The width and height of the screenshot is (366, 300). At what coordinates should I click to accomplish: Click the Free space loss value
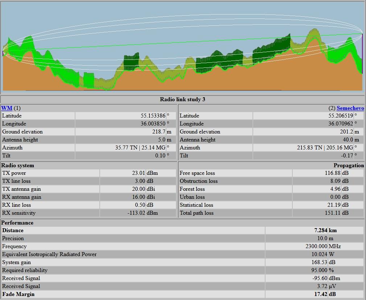[x=333, y=173]
